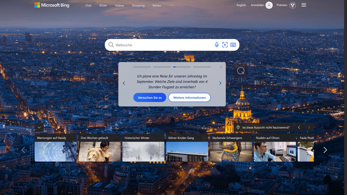Click the Anmelden profile avatar icon
This screenshot has height=195, width=347.
(x=269, y=5)
